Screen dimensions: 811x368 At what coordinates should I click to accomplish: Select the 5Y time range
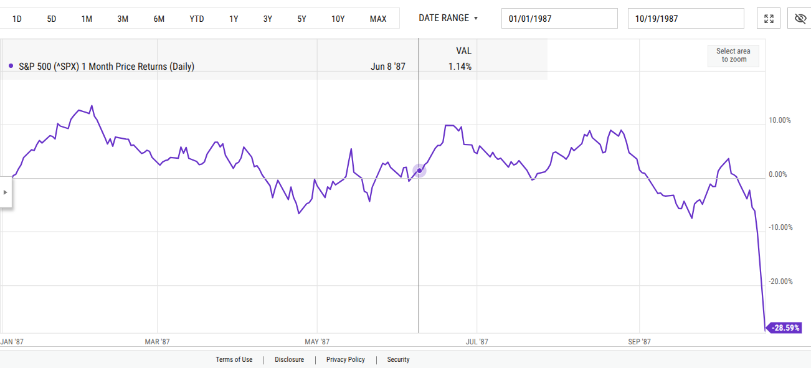point(302,19)
